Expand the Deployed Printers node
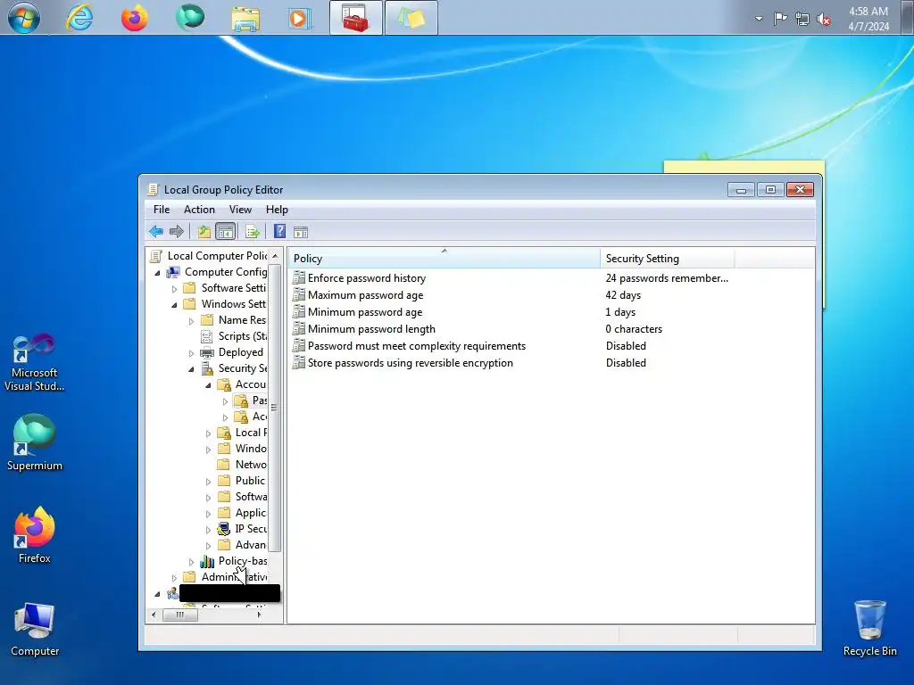Screen dimensions: 914x685 click(x=191, y=353)
